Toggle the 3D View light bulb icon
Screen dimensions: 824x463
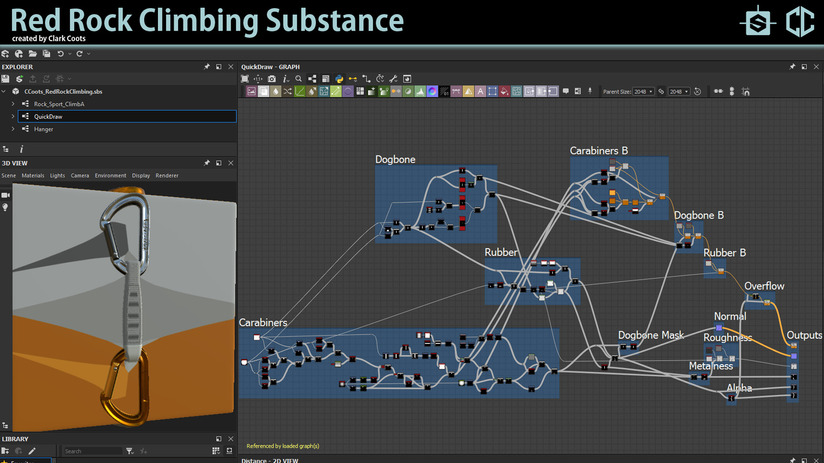coord(5,208)
